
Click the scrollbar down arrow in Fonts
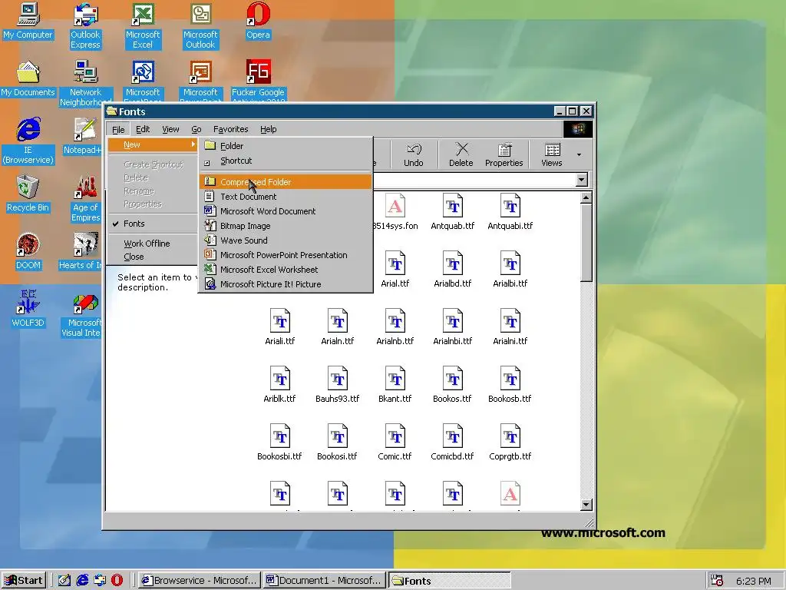tap(586, 505)
